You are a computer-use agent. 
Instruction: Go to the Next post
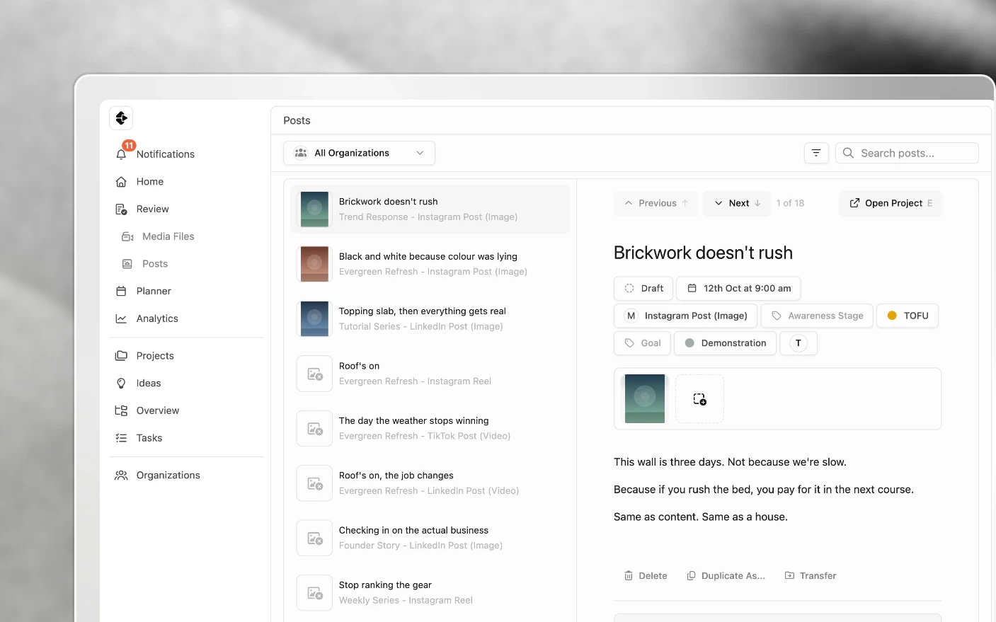click(738, 203)
